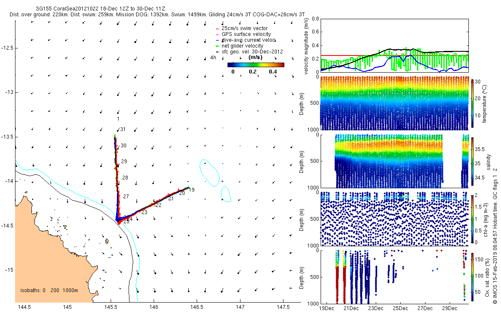Click the velocity colorbar in the map legend

point(256,65)
